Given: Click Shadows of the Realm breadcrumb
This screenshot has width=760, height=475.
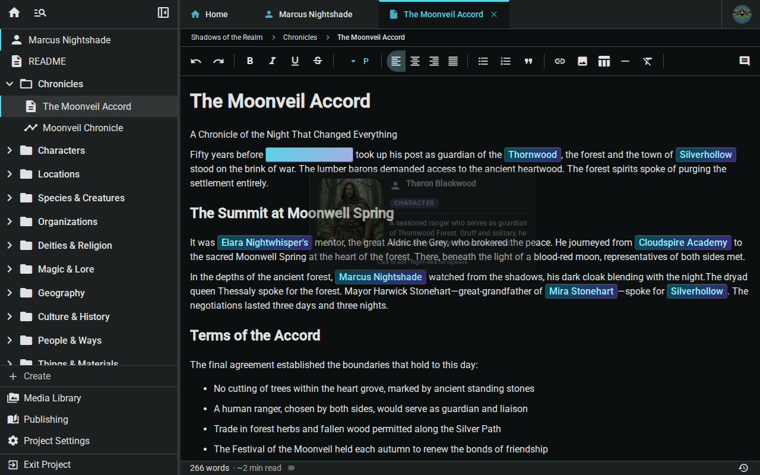Looking at the screenshot, I should (x=227, y=37).
